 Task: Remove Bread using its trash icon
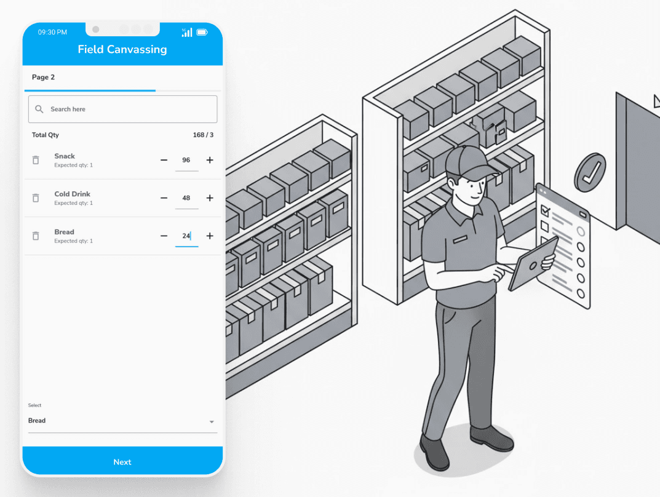click(x=36, y=236)
